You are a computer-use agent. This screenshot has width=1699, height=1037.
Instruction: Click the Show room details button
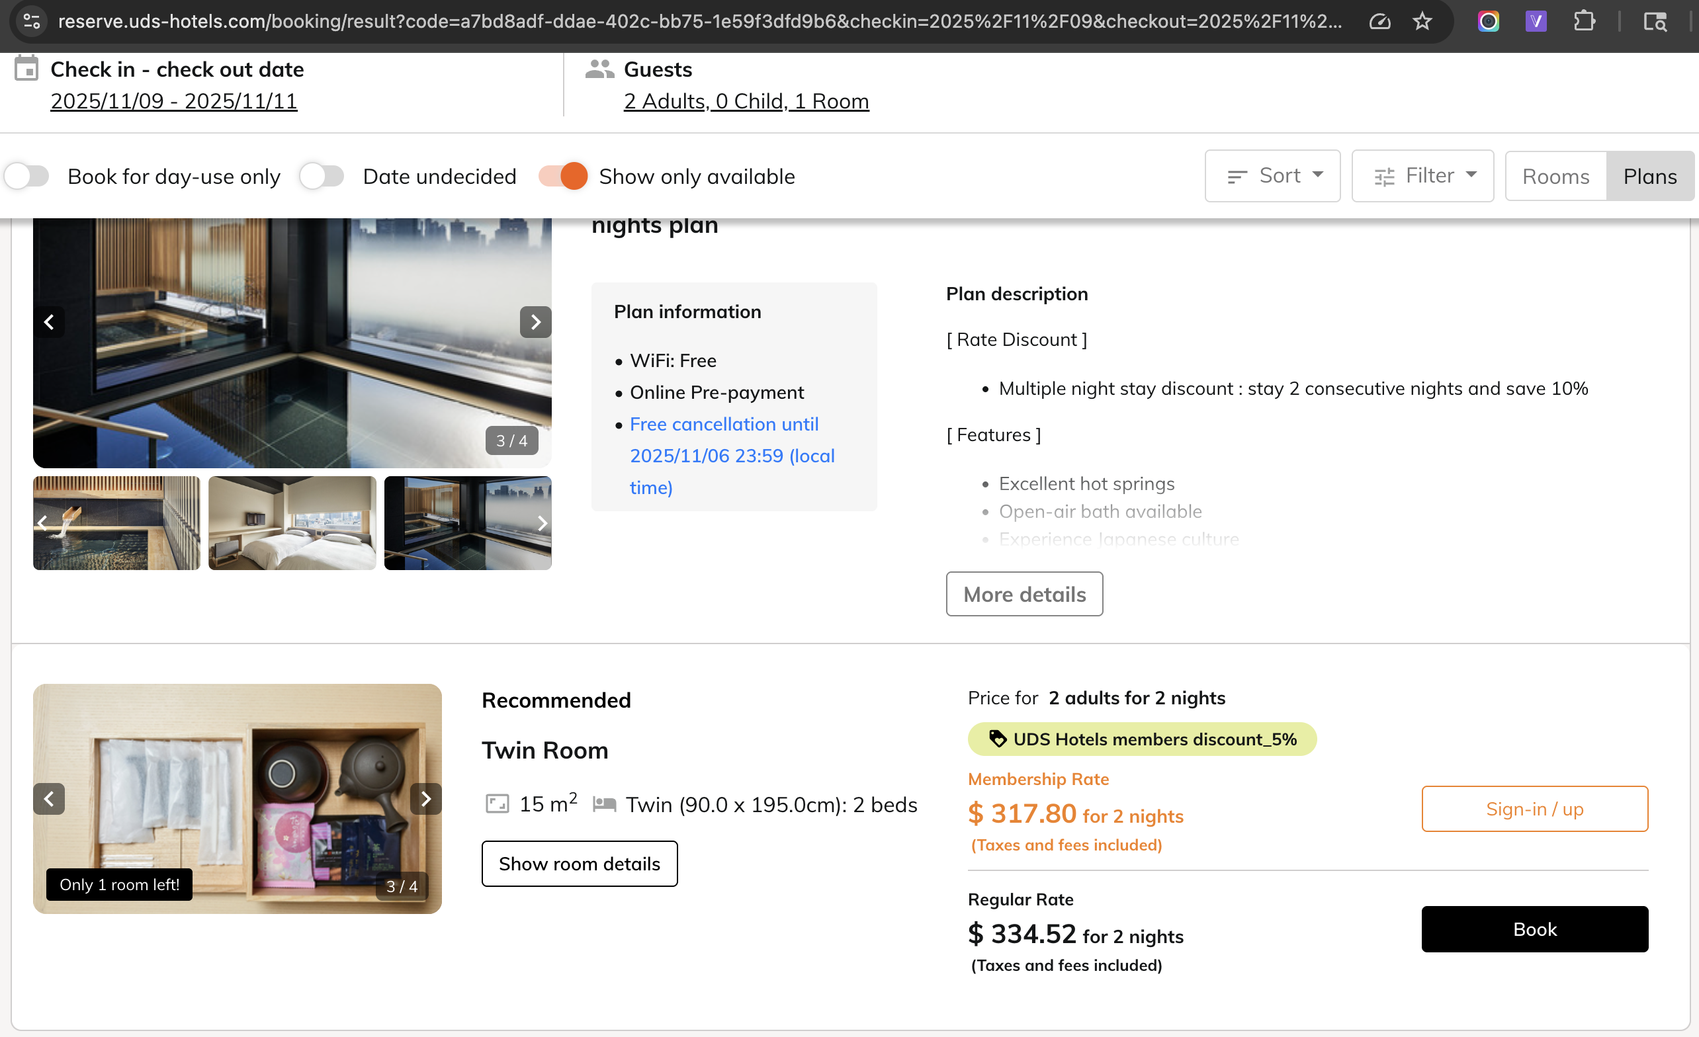579,863
